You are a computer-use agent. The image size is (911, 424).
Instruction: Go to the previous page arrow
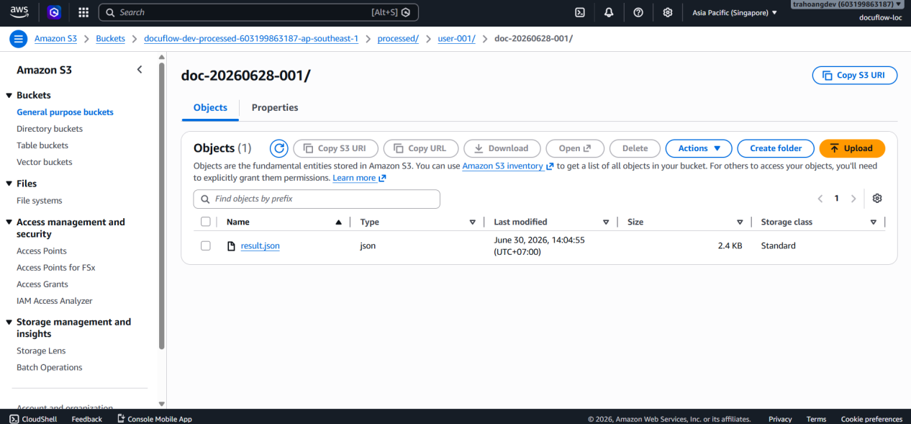pyautogui.click(x=820, y=199)
